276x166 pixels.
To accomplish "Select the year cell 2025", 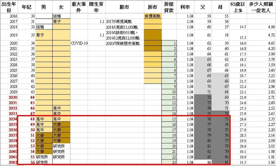I will click(9, 70).
